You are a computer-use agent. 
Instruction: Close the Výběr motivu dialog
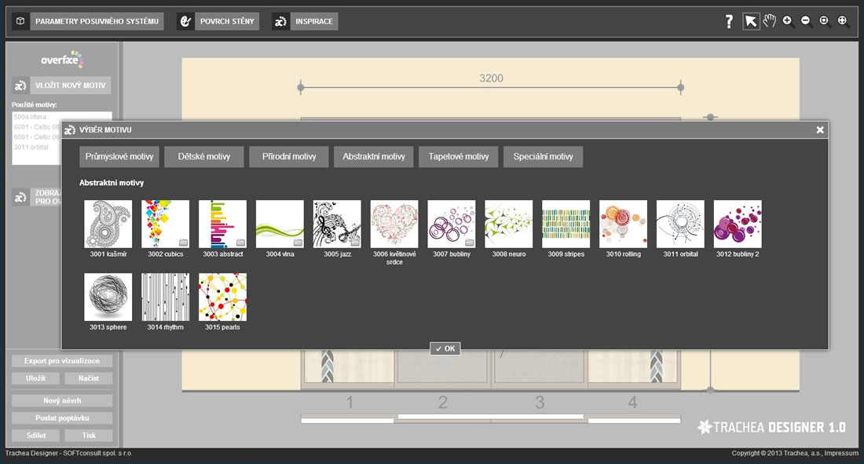[x=820, y=130]
